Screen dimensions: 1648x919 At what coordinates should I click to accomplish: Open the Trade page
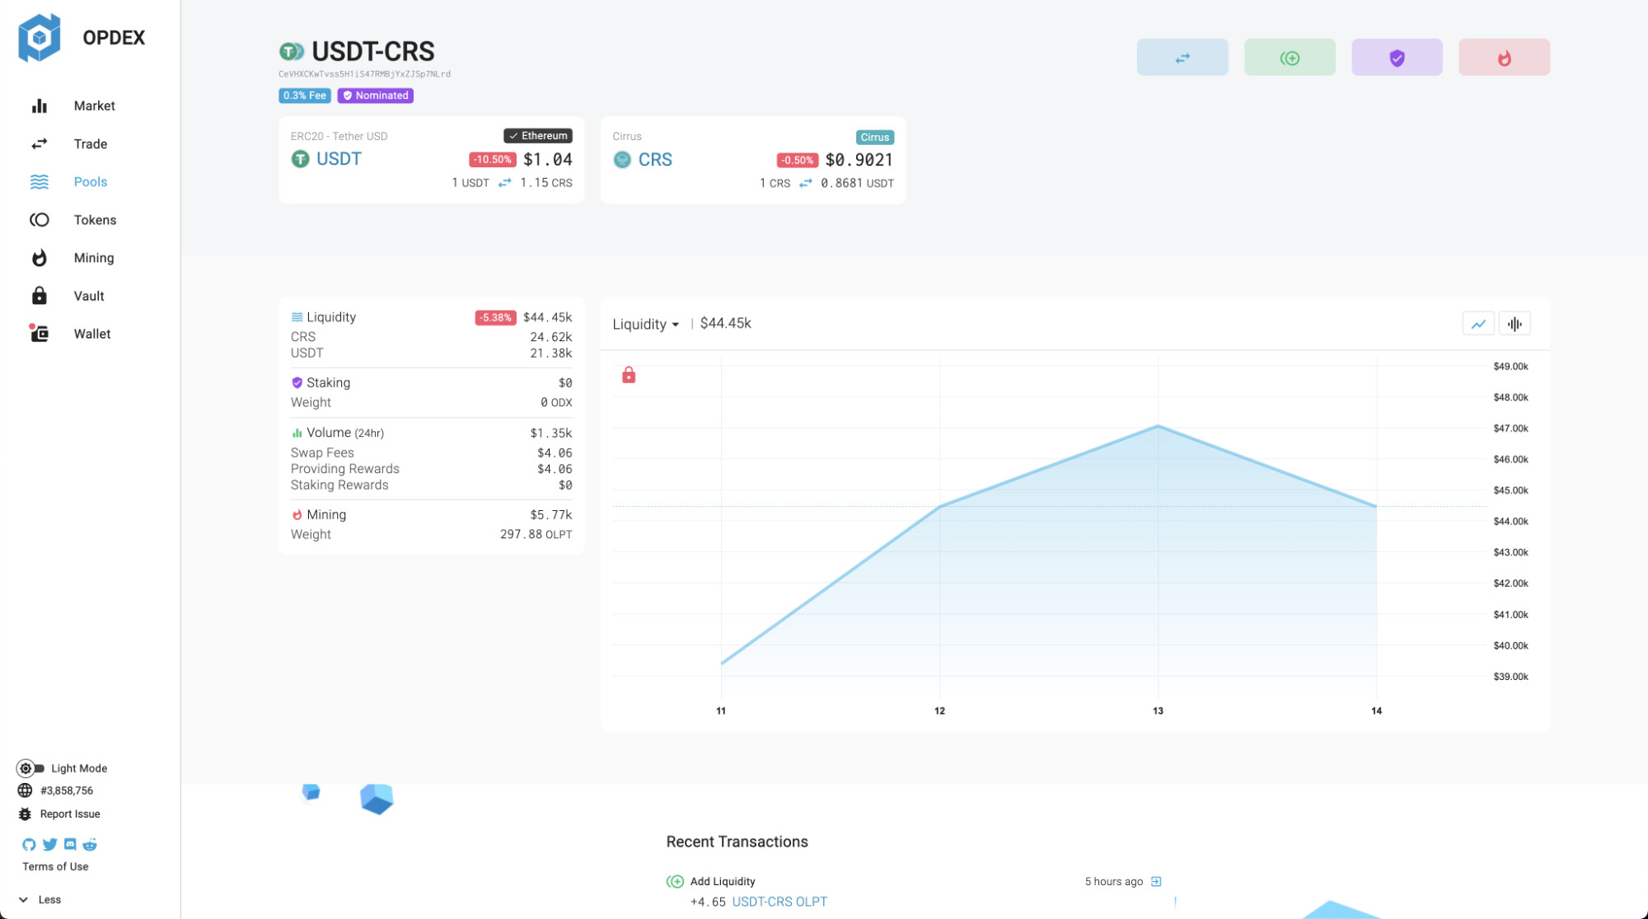pyautogui.click(x=91, y=143)
